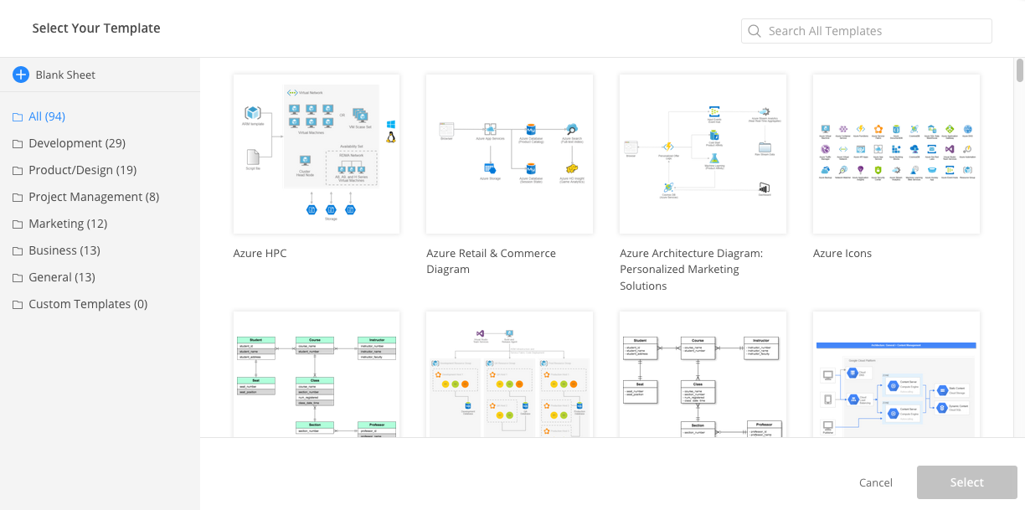Choose the Azure Architecture Diagram Personalized Marketing template
Viewport: 1025px width, 510px height.
(x=703, y=153)
